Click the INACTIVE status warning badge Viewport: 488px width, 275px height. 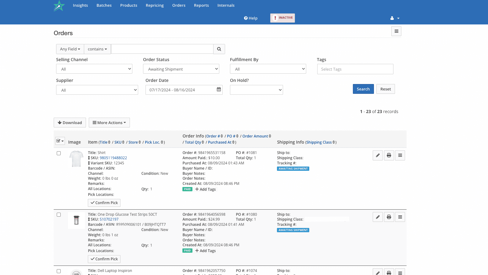[x=282, y=18]
